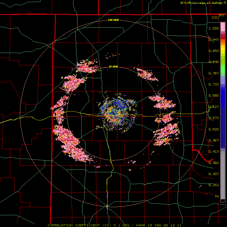The width and height of the screenshot is (227, 227).
Task: Pick the pink top color bar segment
Action: click(223, 27)
